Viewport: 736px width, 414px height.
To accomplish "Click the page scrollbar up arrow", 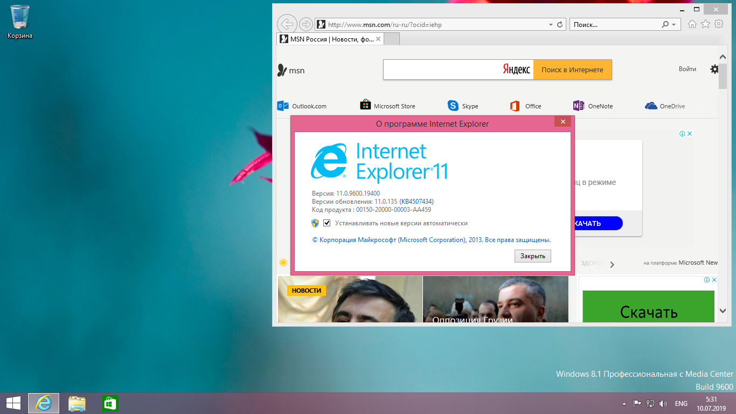I will (x=723, y=57).
